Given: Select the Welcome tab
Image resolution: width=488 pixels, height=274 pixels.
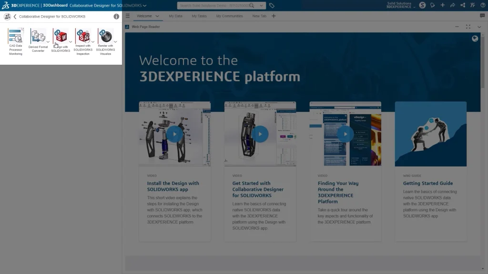Looking at the screenshot, I should 144,16.
